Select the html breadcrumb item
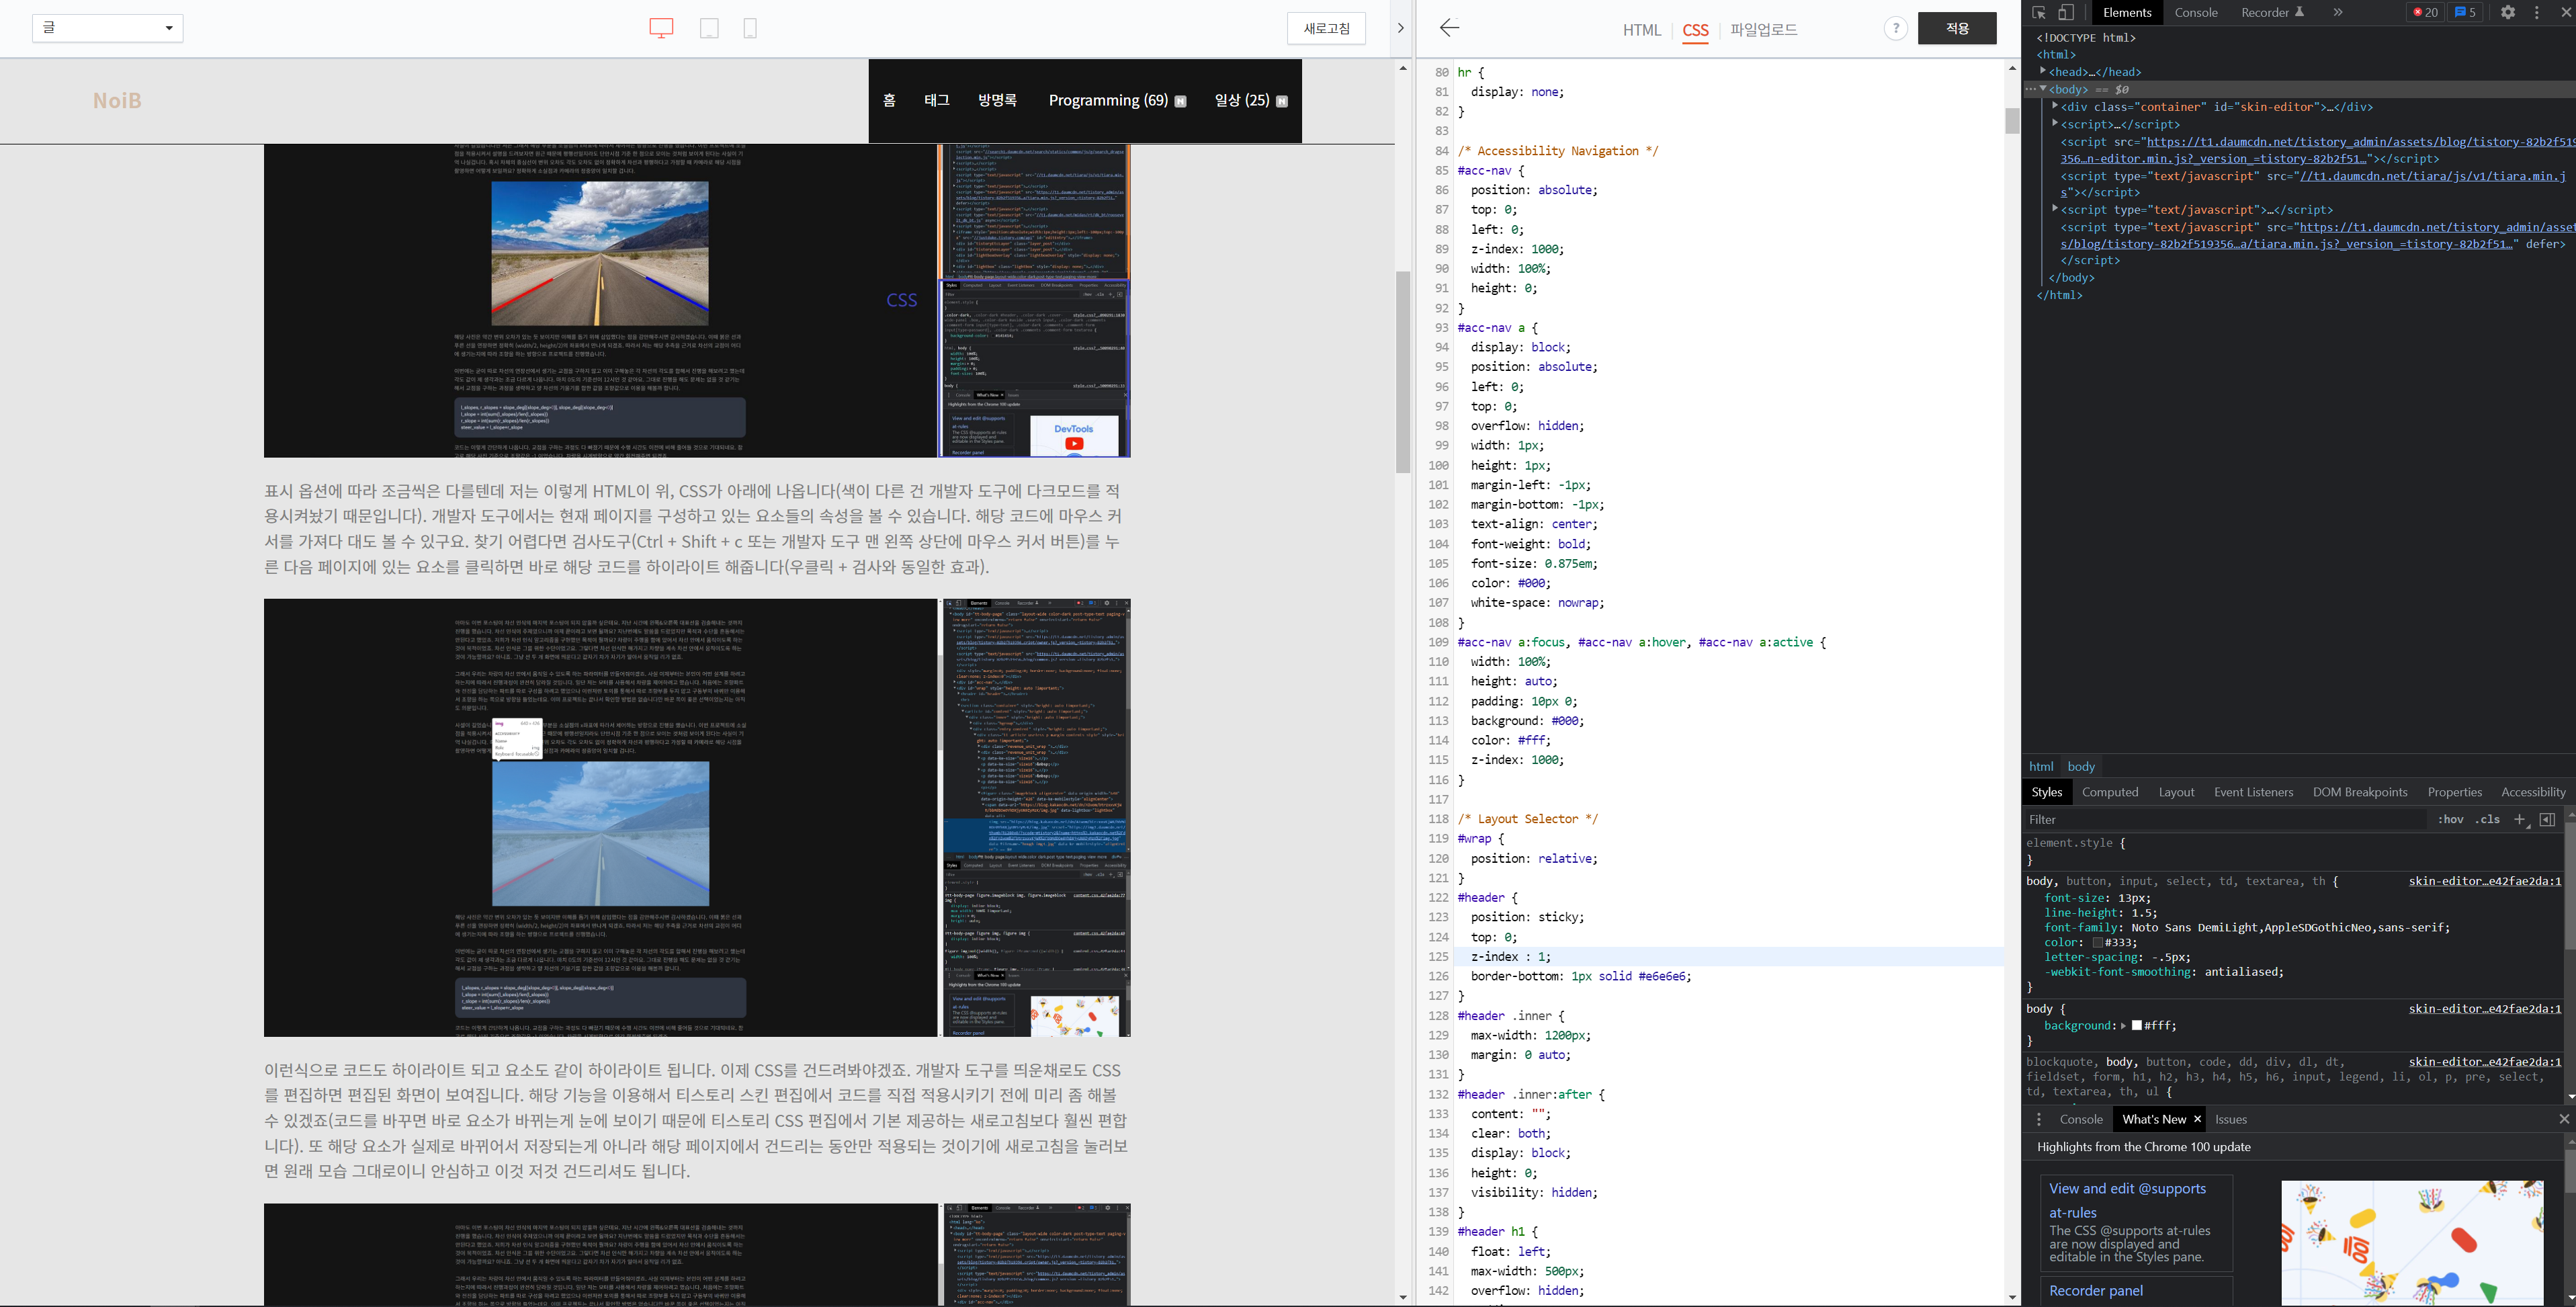 click(2041, 767)
